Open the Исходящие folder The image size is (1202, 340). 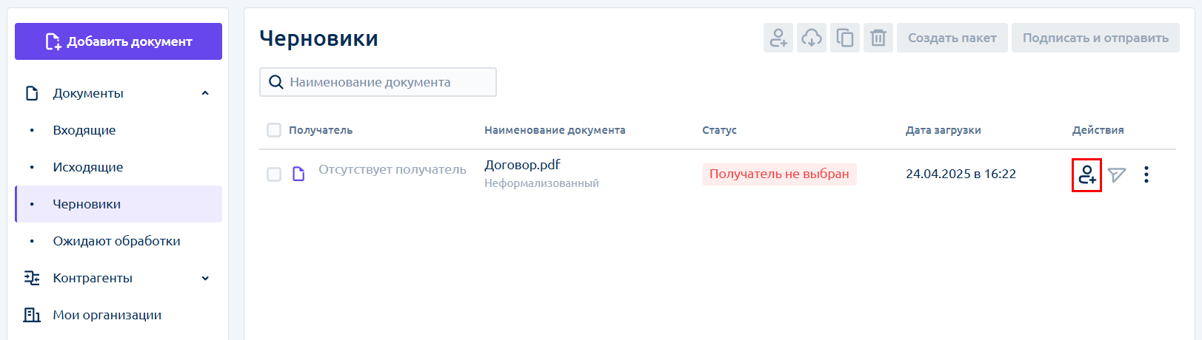tap(88, 167)
